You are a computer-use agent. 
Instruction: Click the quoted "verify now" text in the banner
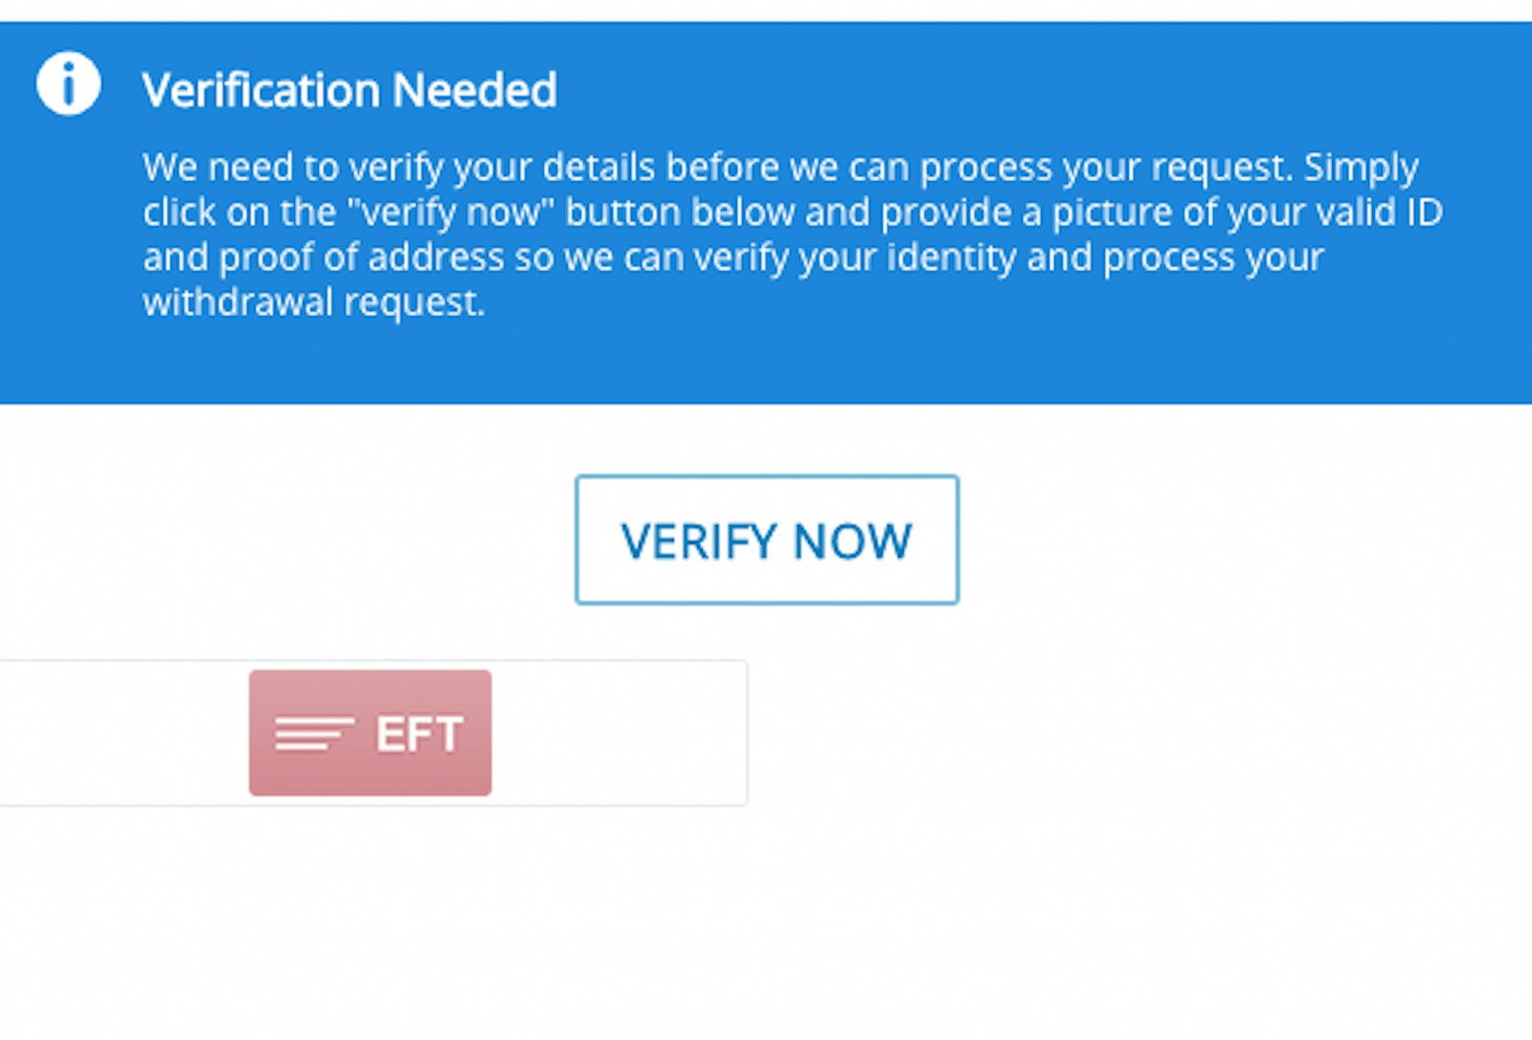pos(451,213)
